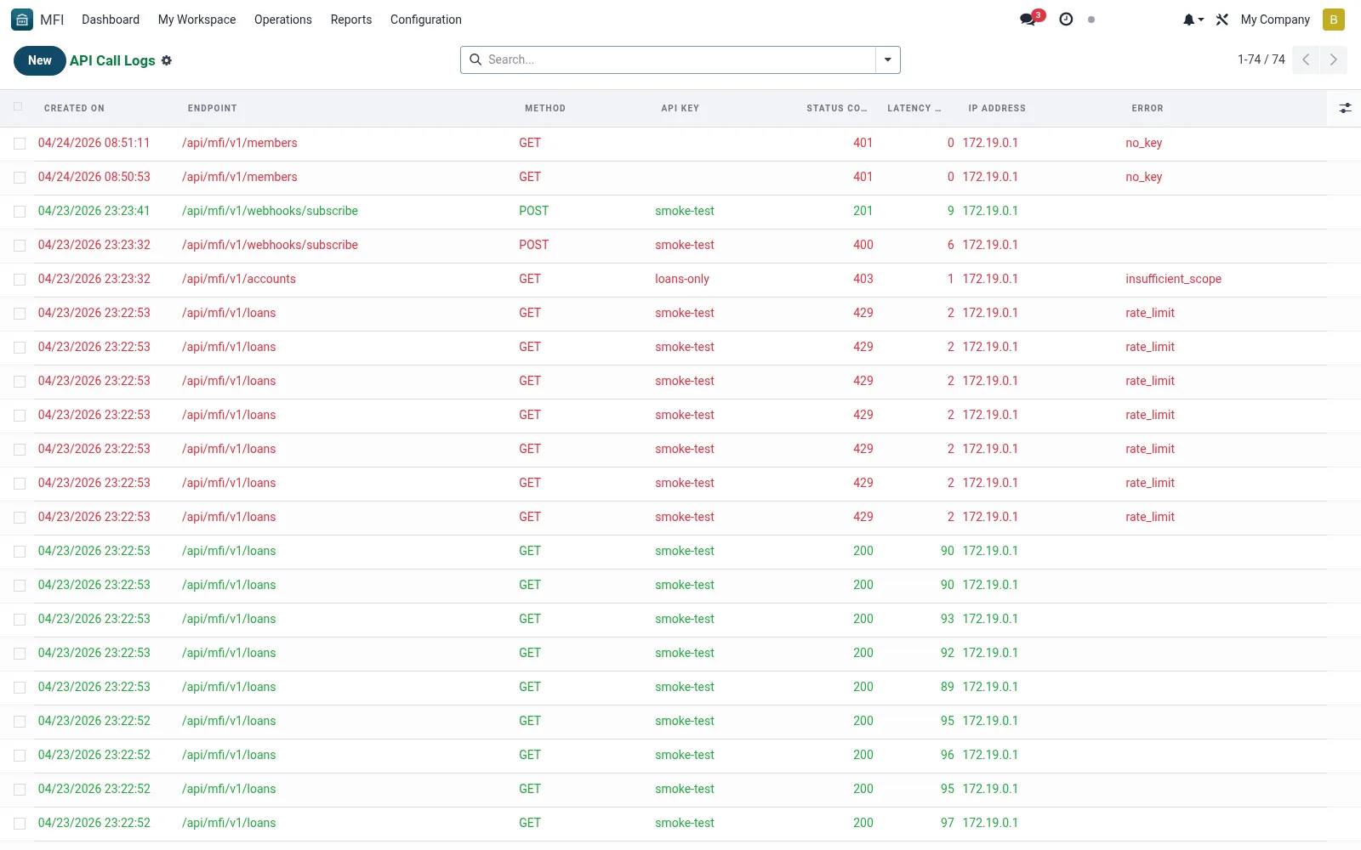The width and height of the screenshot is (1361, 850).
Task: Toggle the search options dropdown arrow
Action: 887,59
